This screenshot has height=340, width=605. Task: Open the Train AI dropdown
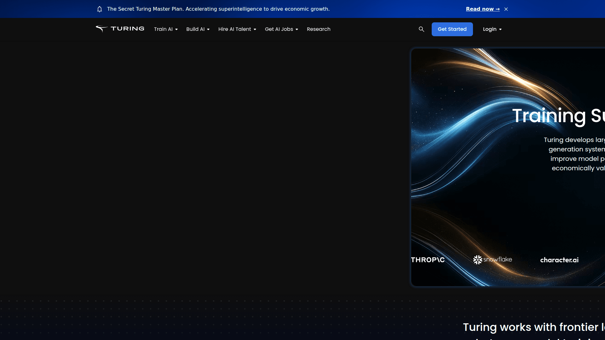pyautogui.click(x=166, y=29)
